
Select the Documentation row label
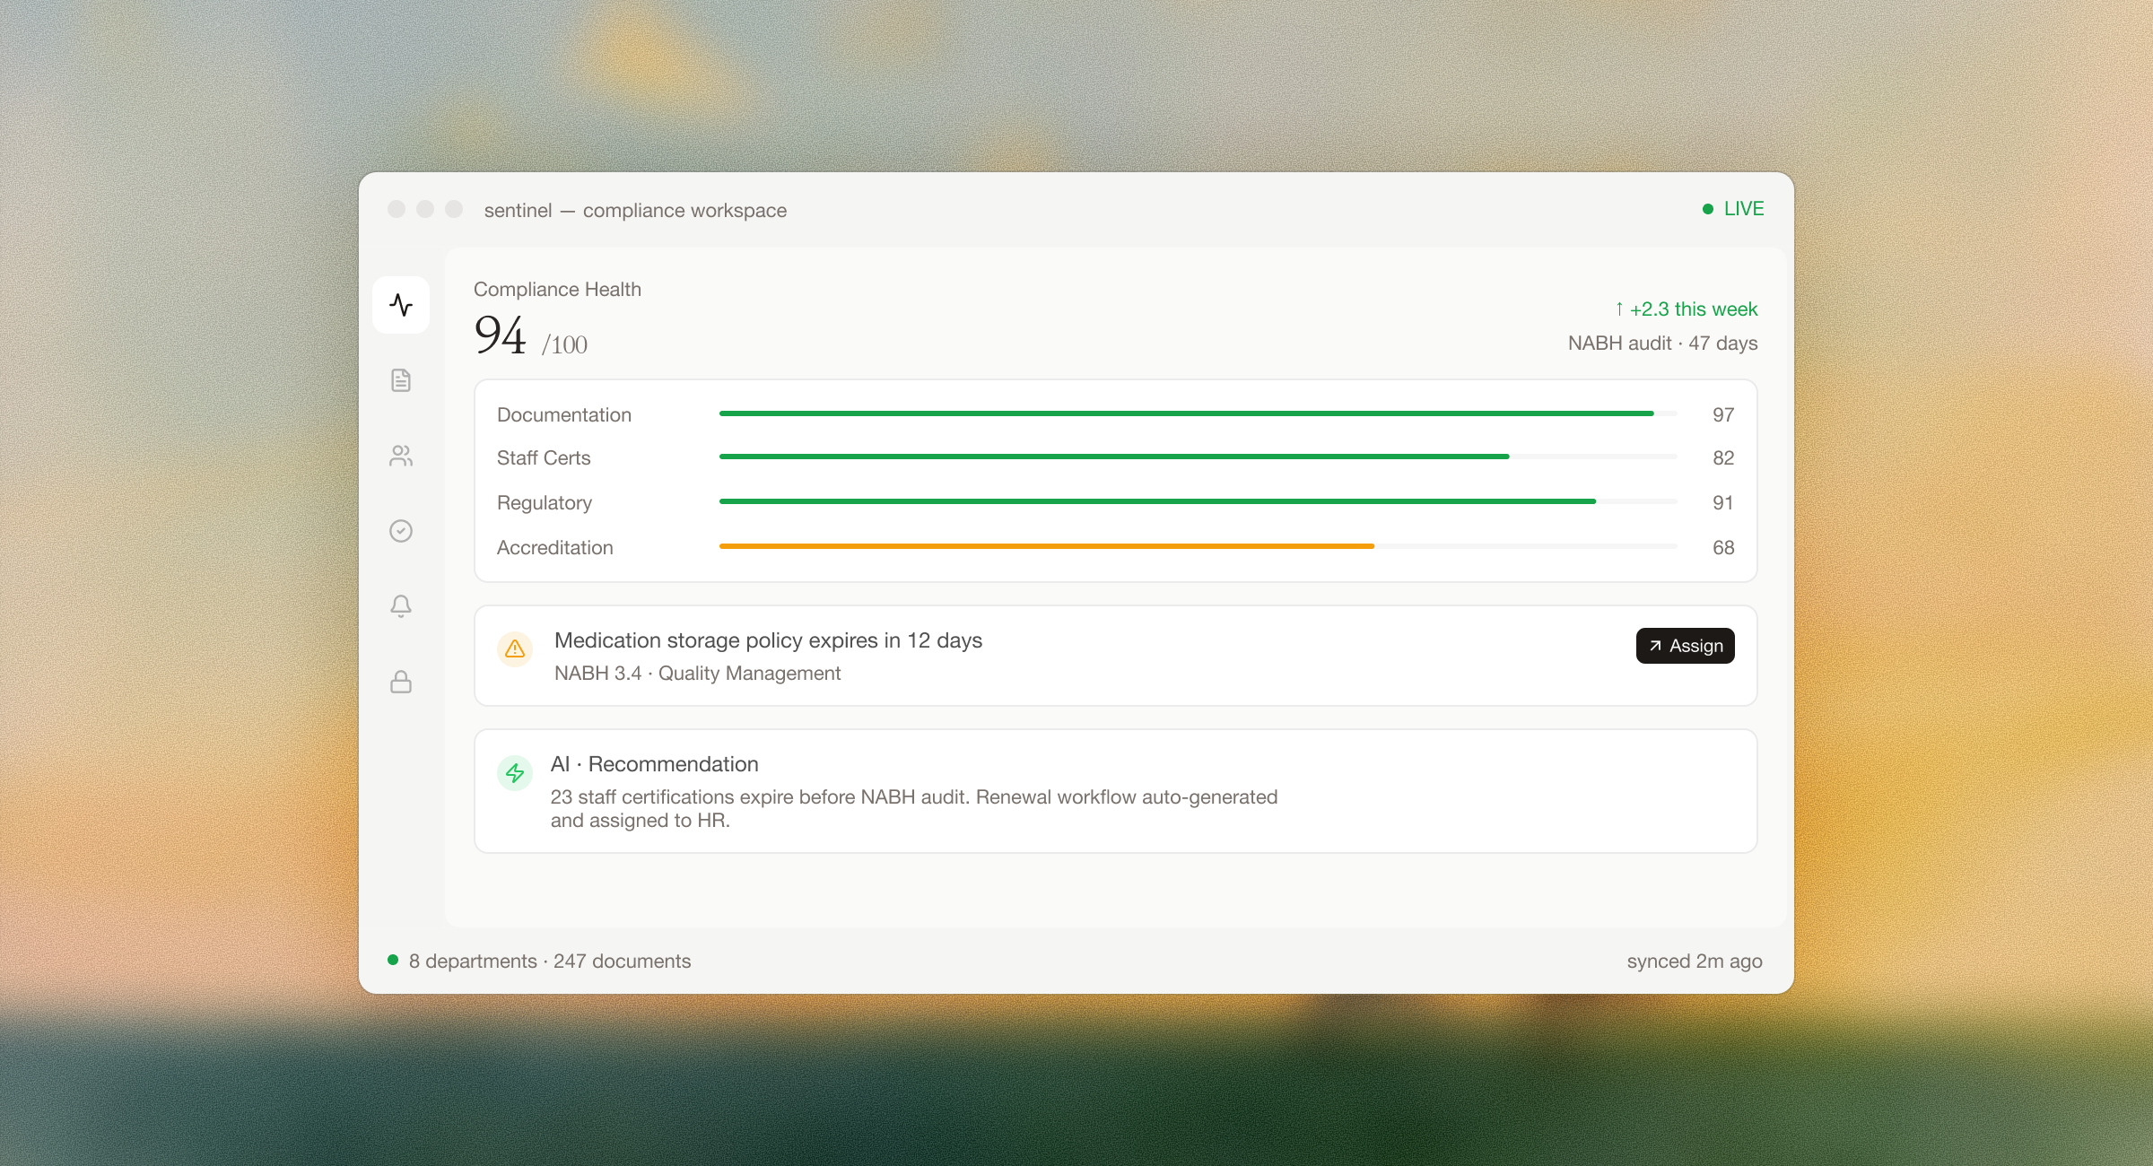tap(564, 415)
